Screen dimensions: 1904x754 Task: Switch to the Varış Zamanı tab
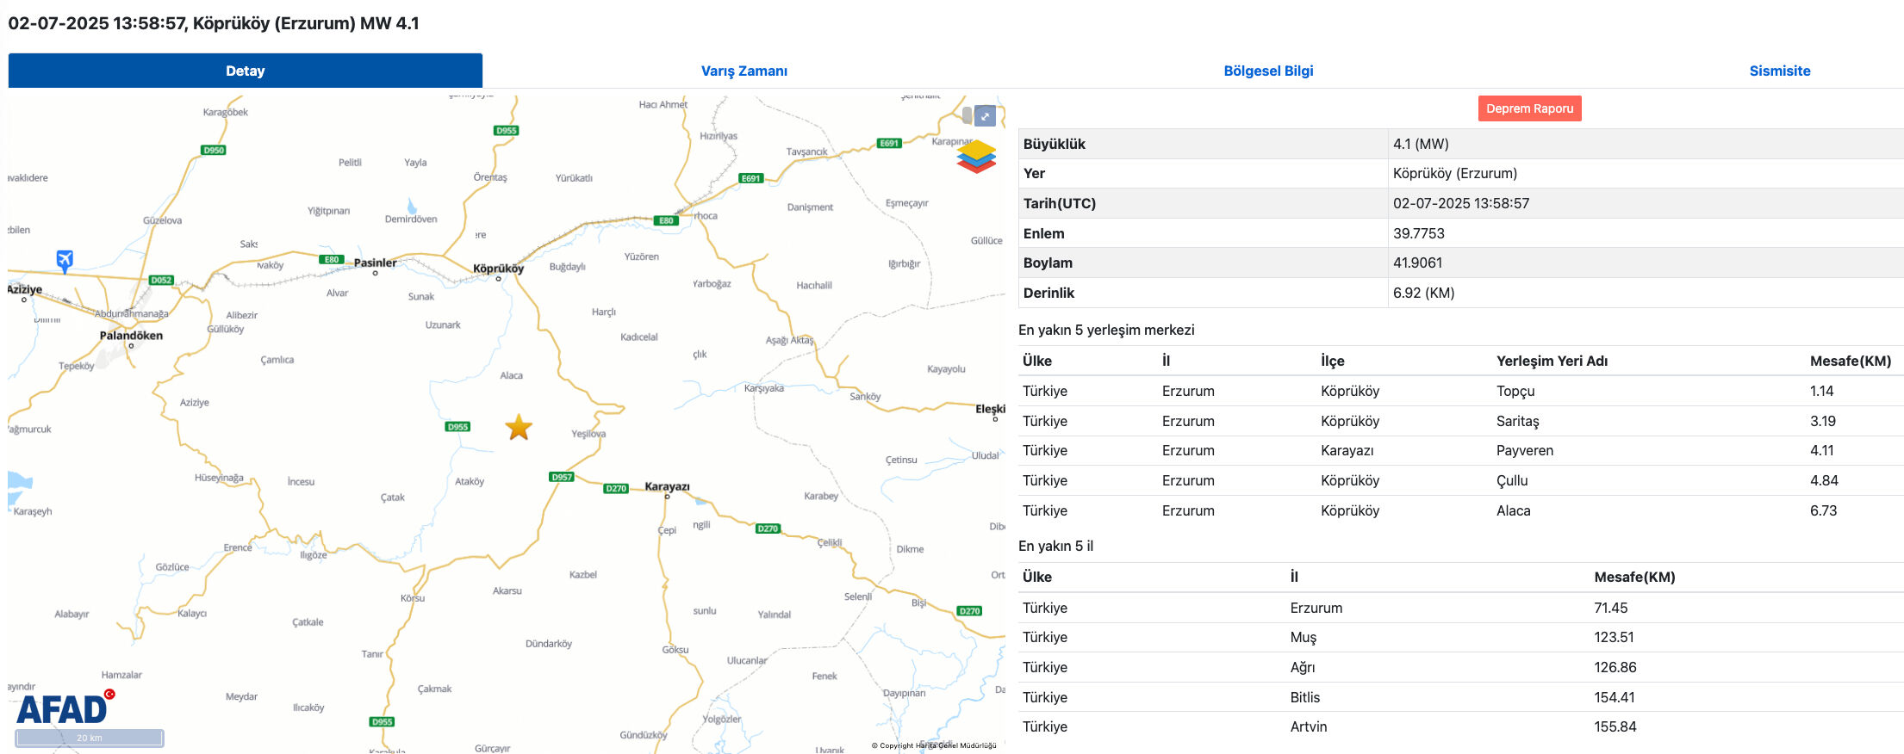point(744,71)
